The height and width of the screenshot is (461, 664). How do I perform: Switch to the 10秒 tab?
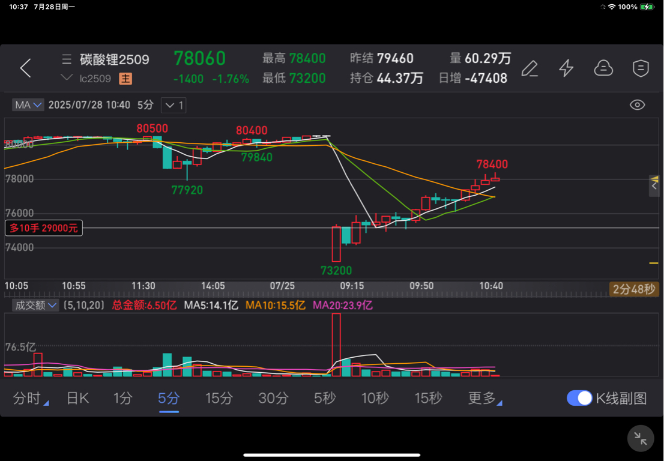click(375, 399)
